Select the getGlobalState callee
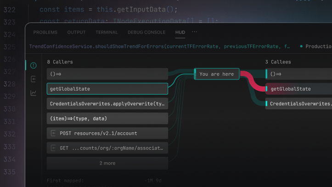This screenshot has height=187, width=332. pos(298,89)
